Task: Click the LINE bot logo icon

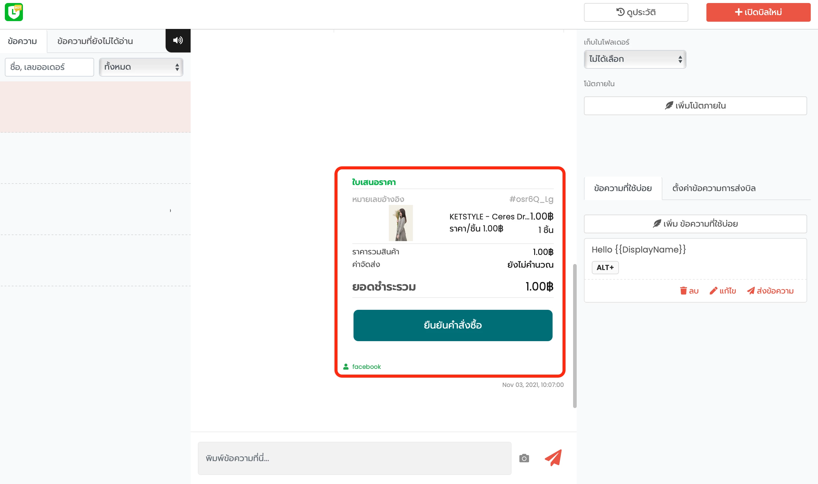Action: coord(14,12)
